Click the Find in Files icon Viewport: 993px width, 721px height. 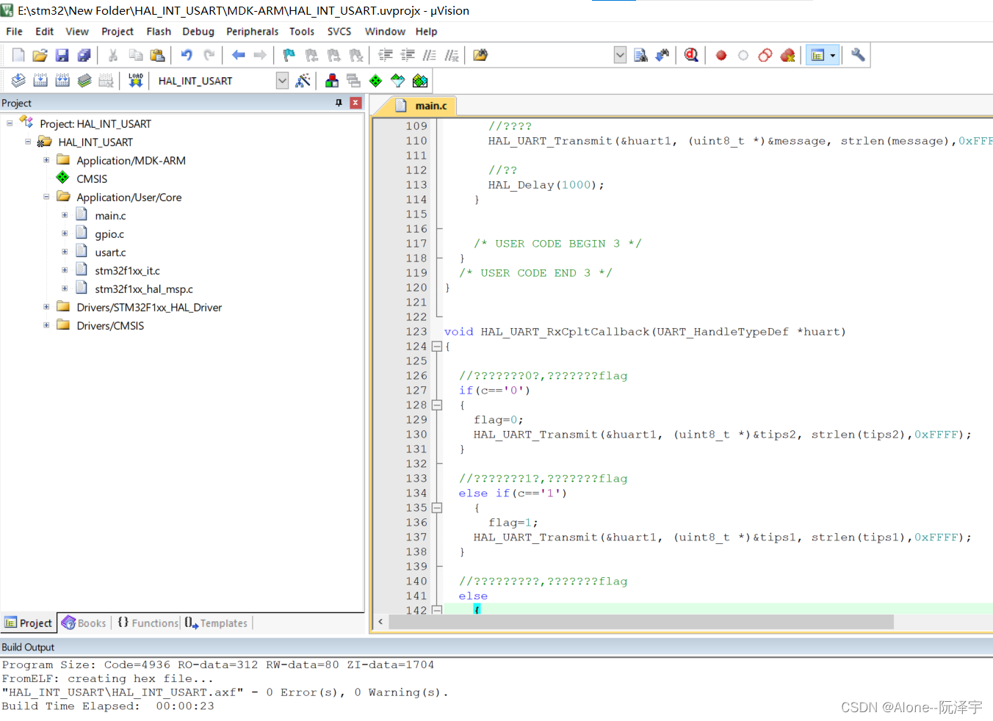[480, 55]
